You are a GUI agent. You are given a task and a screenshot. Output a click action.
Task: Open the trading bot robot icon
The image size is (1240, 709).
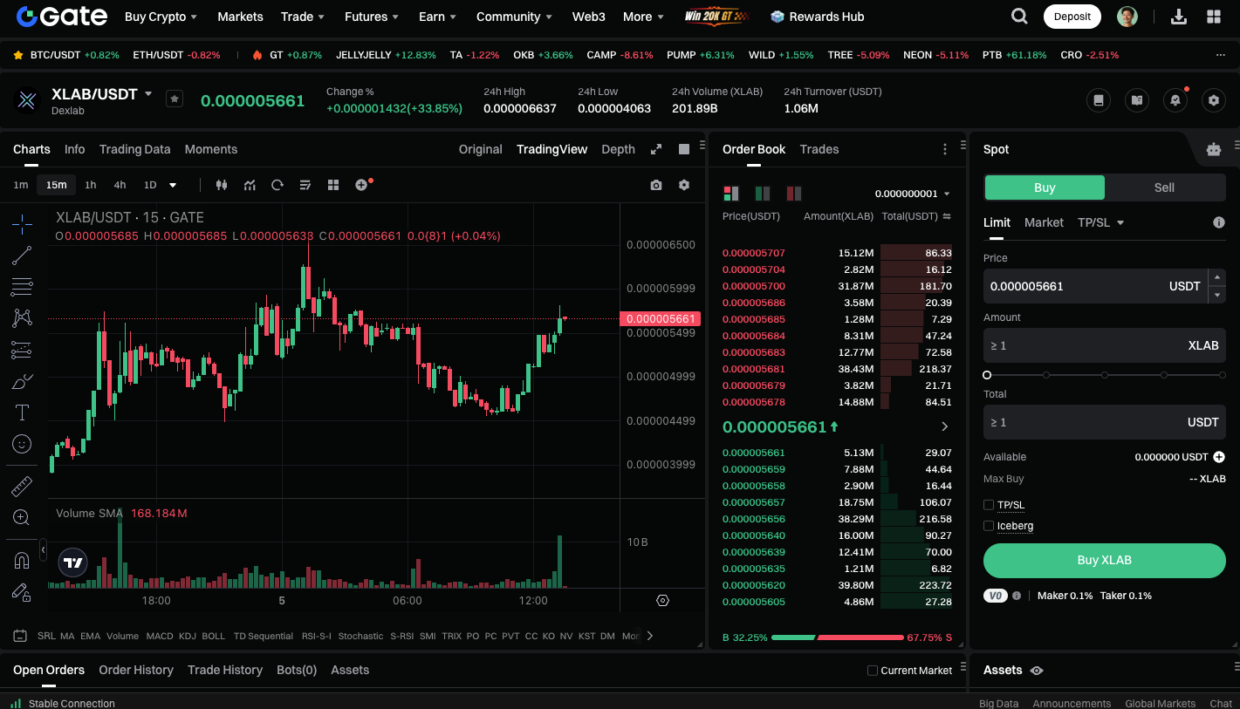[x=1214, y=149]
